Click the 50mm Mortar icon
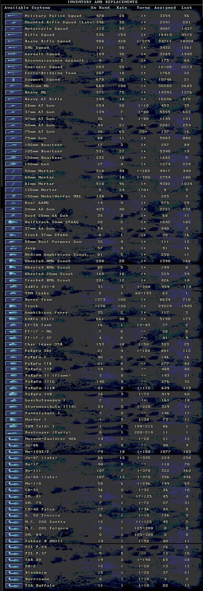Viewport: 203px width, 591px height. pyautogui.click(x=14, y=171)
